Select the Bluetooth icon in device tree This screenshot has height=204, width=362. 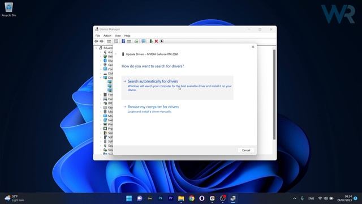click(x=105, y=61)
